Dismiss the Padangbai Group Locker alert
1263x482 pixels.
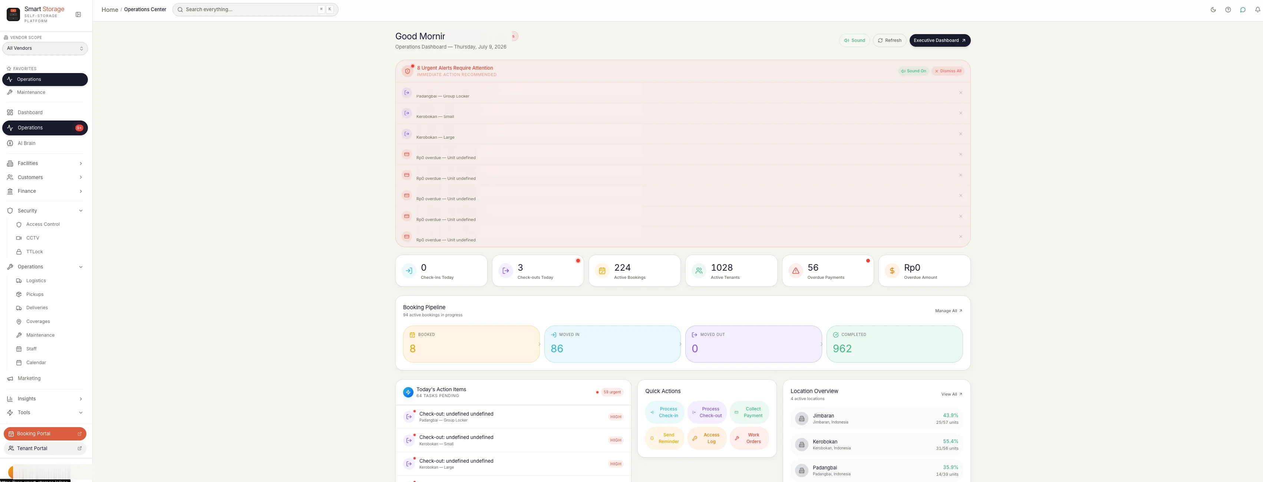[960, 93]
